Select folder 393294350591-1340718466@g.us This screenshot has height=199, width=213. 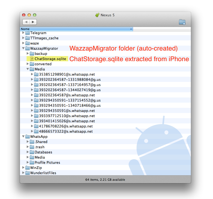(70, 105)
